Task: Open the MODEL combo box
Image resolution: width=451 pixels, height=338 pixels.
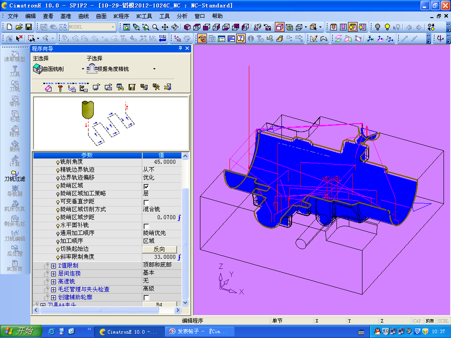Action: (x=92, y=27)
